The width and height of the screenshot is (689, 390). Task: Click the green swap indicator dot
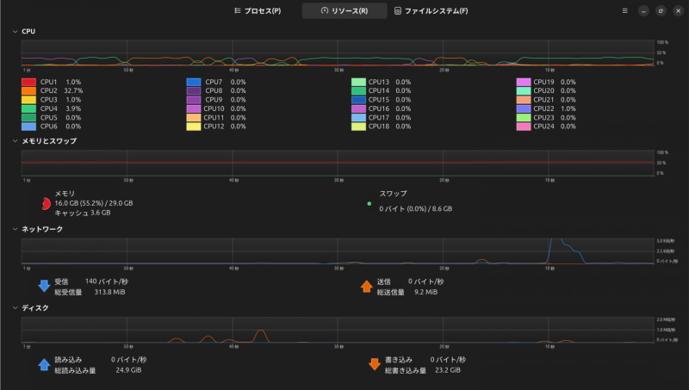[x=369, y=204]
